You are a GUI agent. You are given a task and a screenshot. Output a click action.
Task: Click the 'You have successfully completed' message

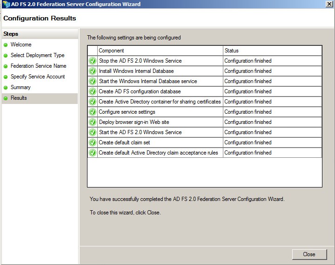(x=187, y=199)
